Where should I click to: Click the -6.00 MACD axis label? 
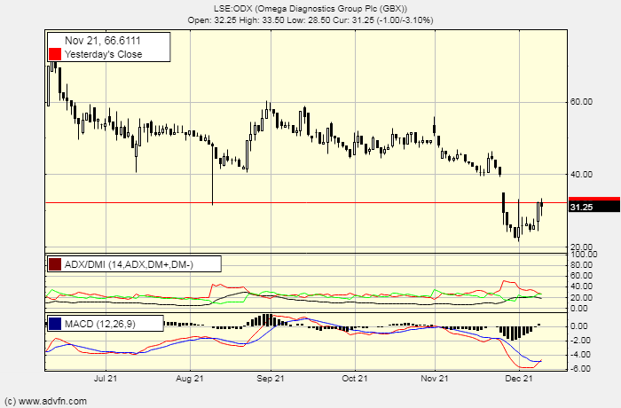point(580,368)
